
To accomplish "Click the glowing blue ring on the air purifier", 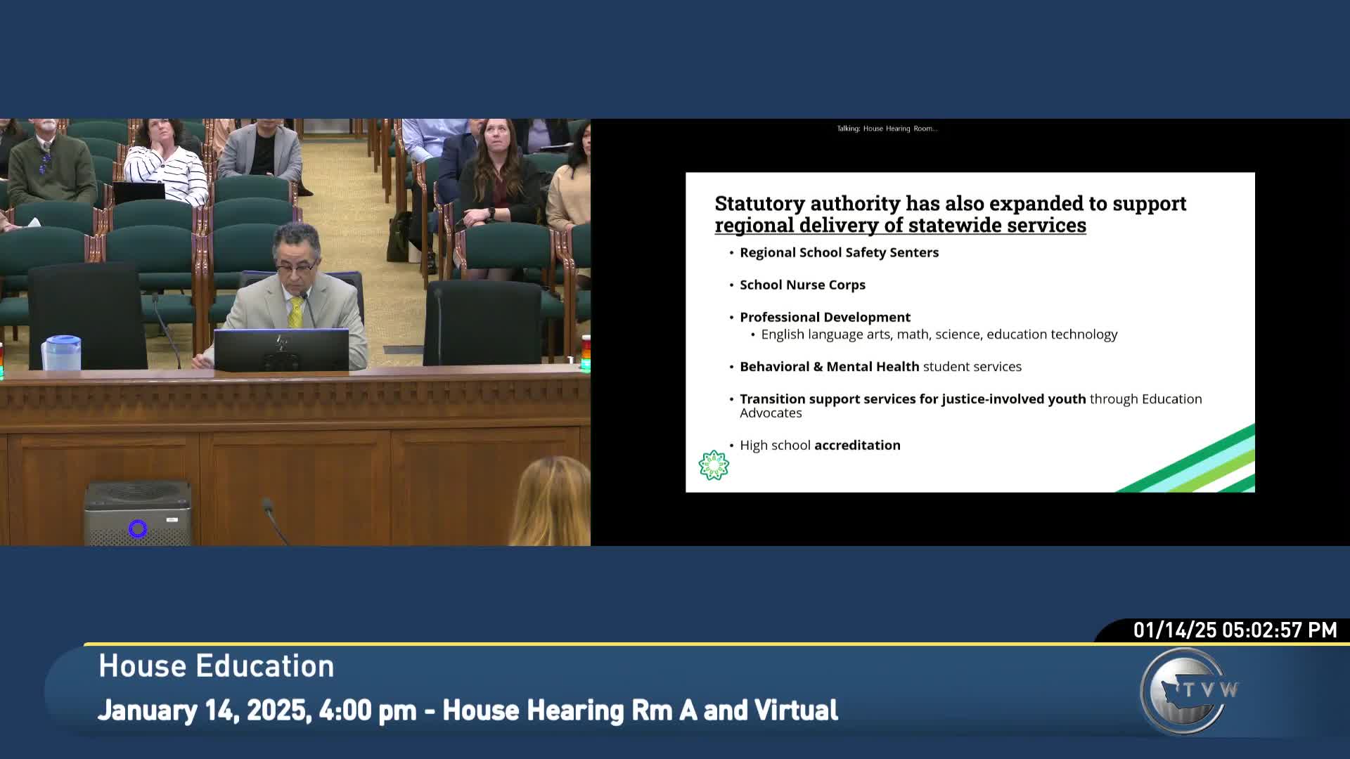I will 138,528.
